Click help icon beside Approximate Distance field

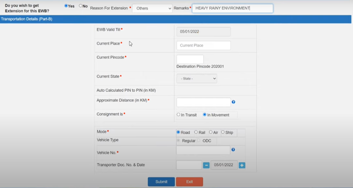233,102
